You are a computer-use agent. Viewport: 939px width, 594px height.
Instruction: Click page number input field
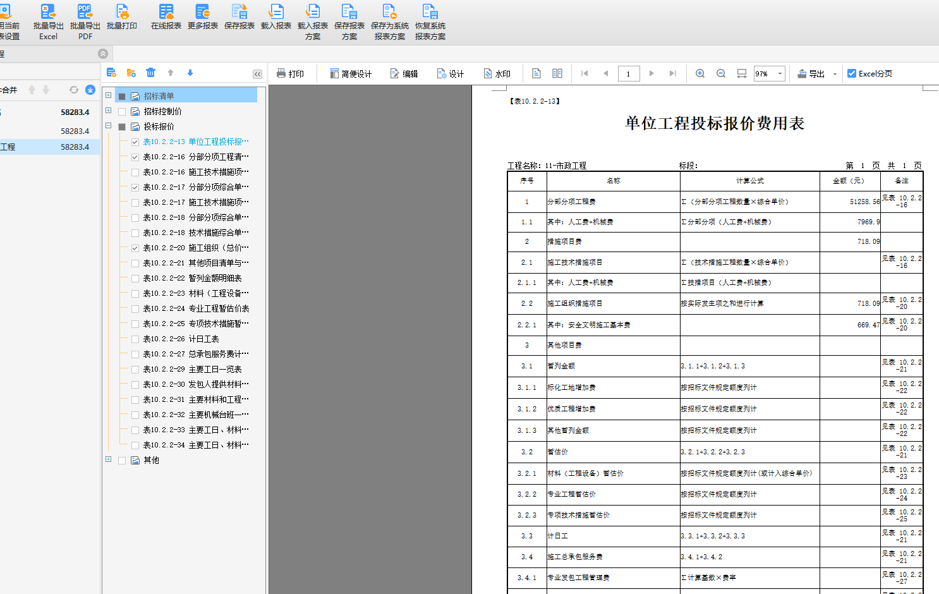point(629,74)
